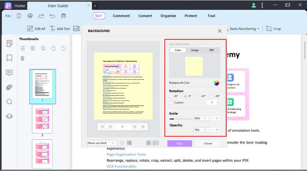
Task: Open the Opacity 79% dropdown
Action: tap(201, 130)
